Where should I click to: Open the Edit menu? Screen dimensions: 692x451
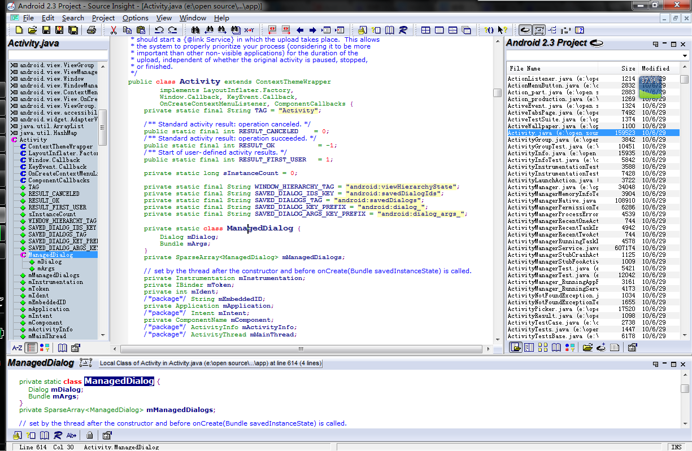(48, 17)
